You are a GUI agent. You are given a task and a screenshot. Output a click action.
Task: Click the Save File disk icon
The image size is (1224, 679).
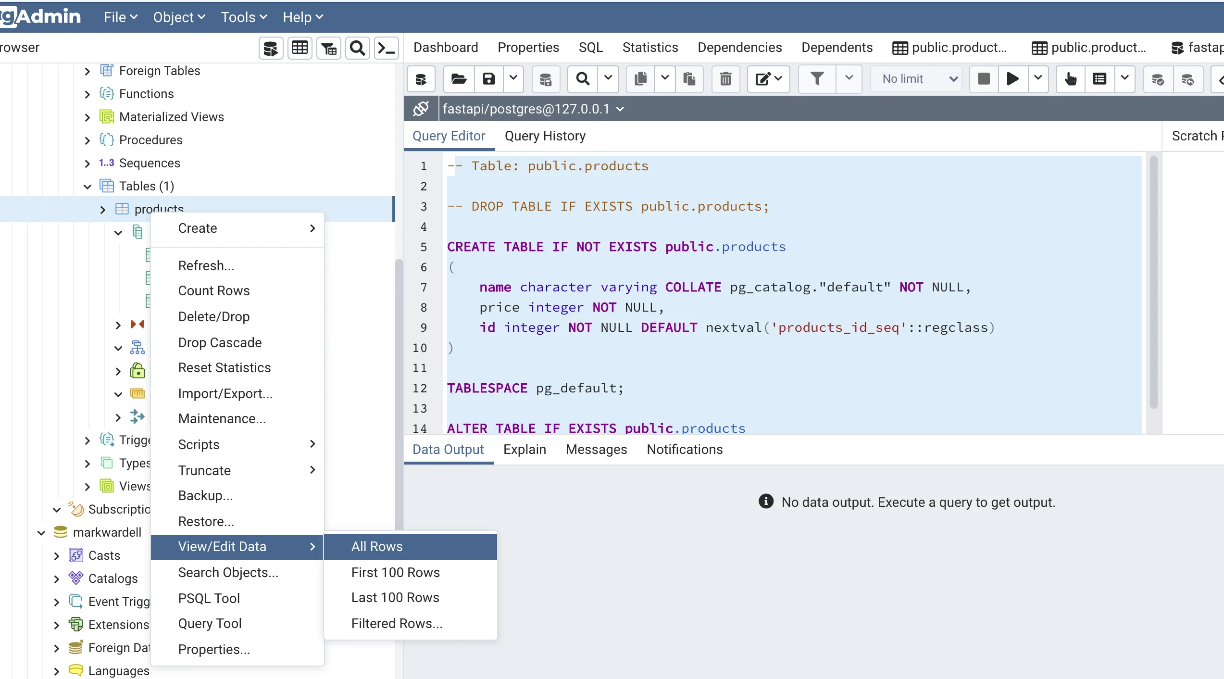(488, 78)
